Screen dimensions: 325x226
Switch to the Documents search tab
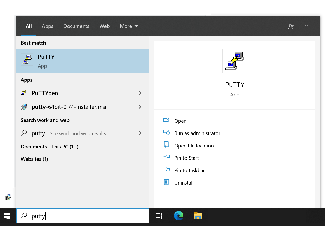76,26
